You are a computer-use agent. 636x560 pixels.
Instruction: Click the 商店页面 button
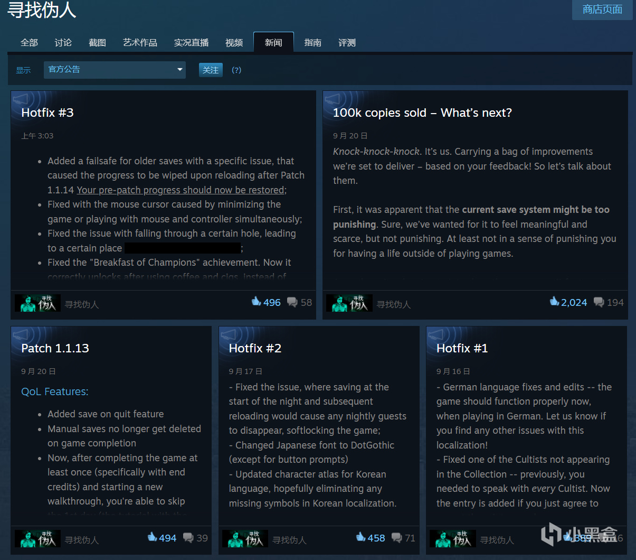click(602, 10)
